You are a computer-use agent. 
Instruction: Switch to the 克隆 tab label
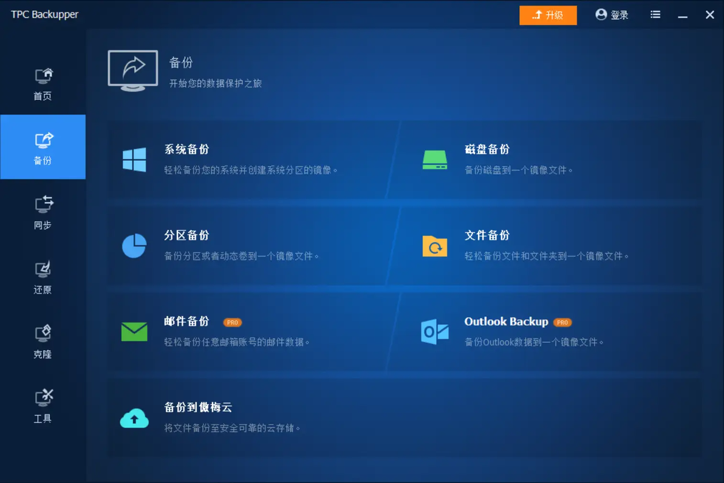pos(43,354)
